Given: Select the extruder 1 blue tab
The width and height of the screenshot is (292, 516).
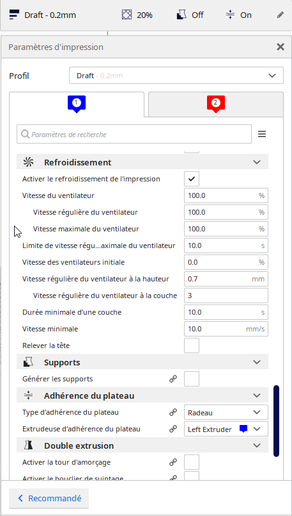Looking at the screenshot, I should pyautogui.click(x=77, y=104).
